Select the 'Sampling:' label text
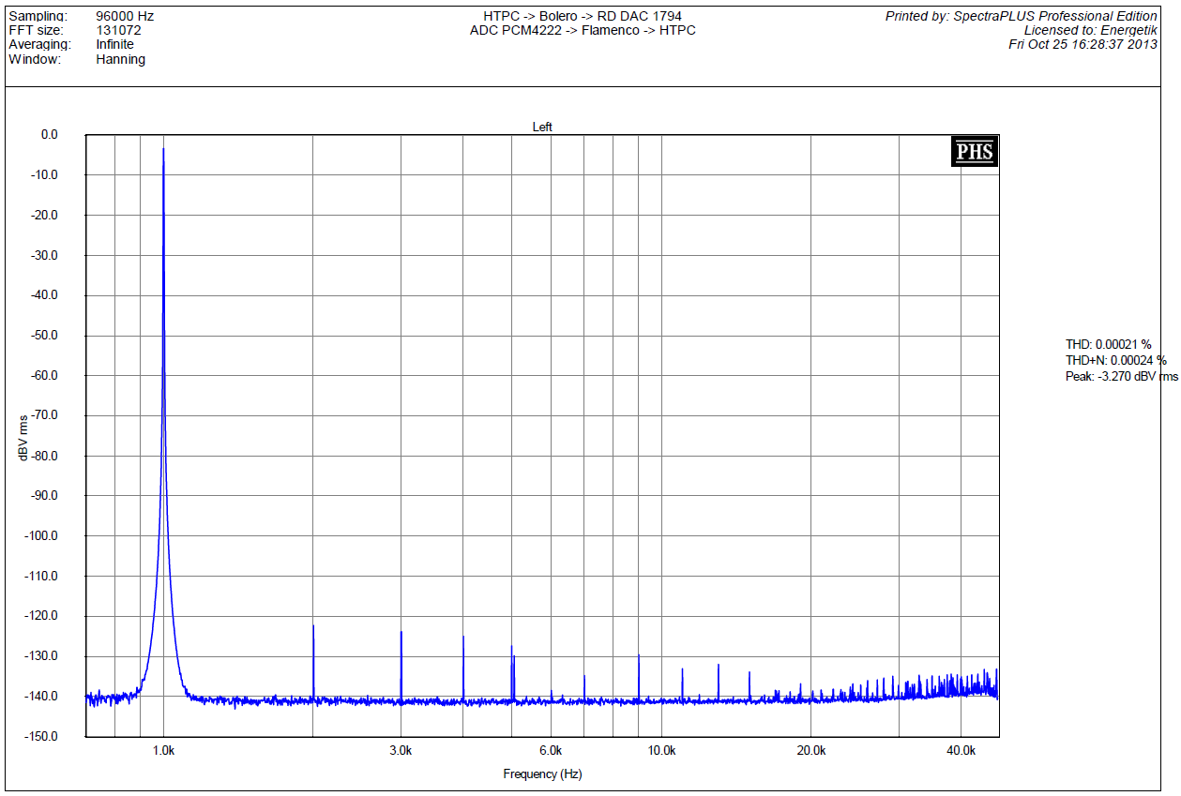1181x796 pixels. (38, 16)
